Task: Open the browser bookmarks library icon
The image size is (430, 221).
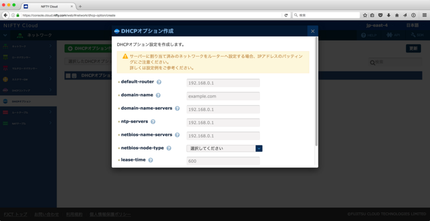Action: tap(372, 16)
